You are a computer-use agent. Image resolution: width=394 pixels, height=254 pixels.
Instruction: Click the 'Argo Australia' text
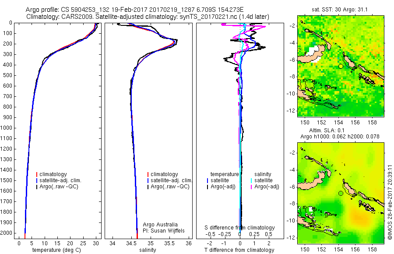click(x=160, y=225)
